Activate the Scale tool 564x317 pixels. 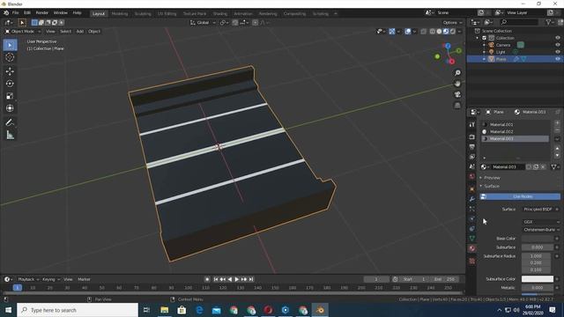[10, 96]
